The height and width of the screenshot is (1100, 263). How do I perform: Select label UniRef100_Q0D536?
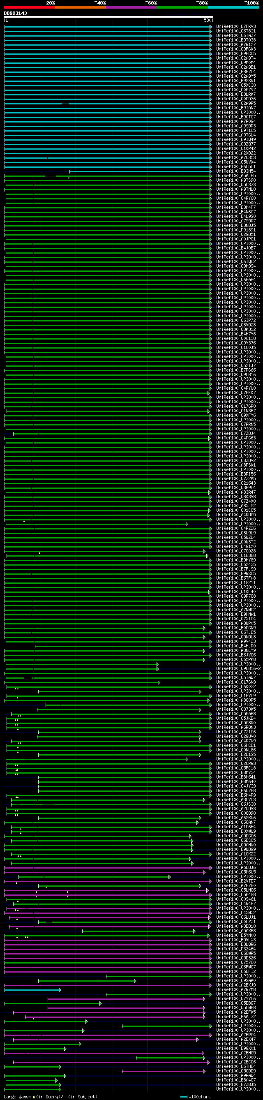[236, 99]
